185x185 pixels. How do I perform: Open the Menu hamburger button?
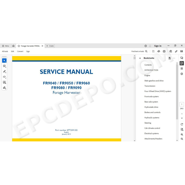(6, 46)
